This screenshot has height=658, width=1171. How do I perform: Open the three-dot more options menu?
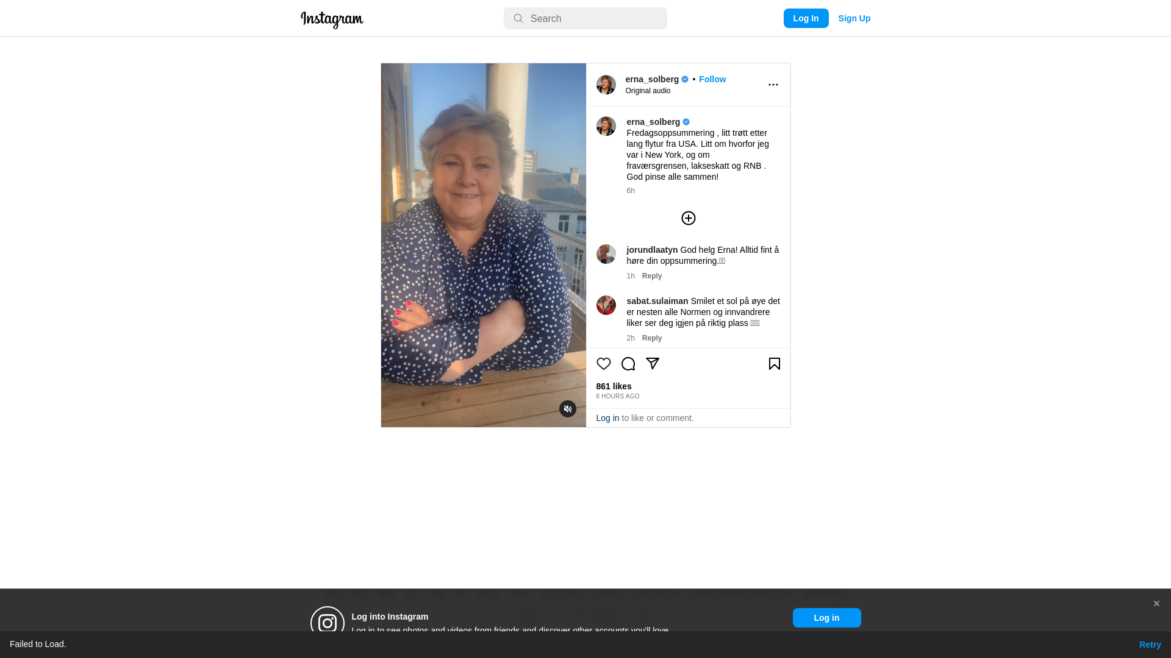click(773, 85)
